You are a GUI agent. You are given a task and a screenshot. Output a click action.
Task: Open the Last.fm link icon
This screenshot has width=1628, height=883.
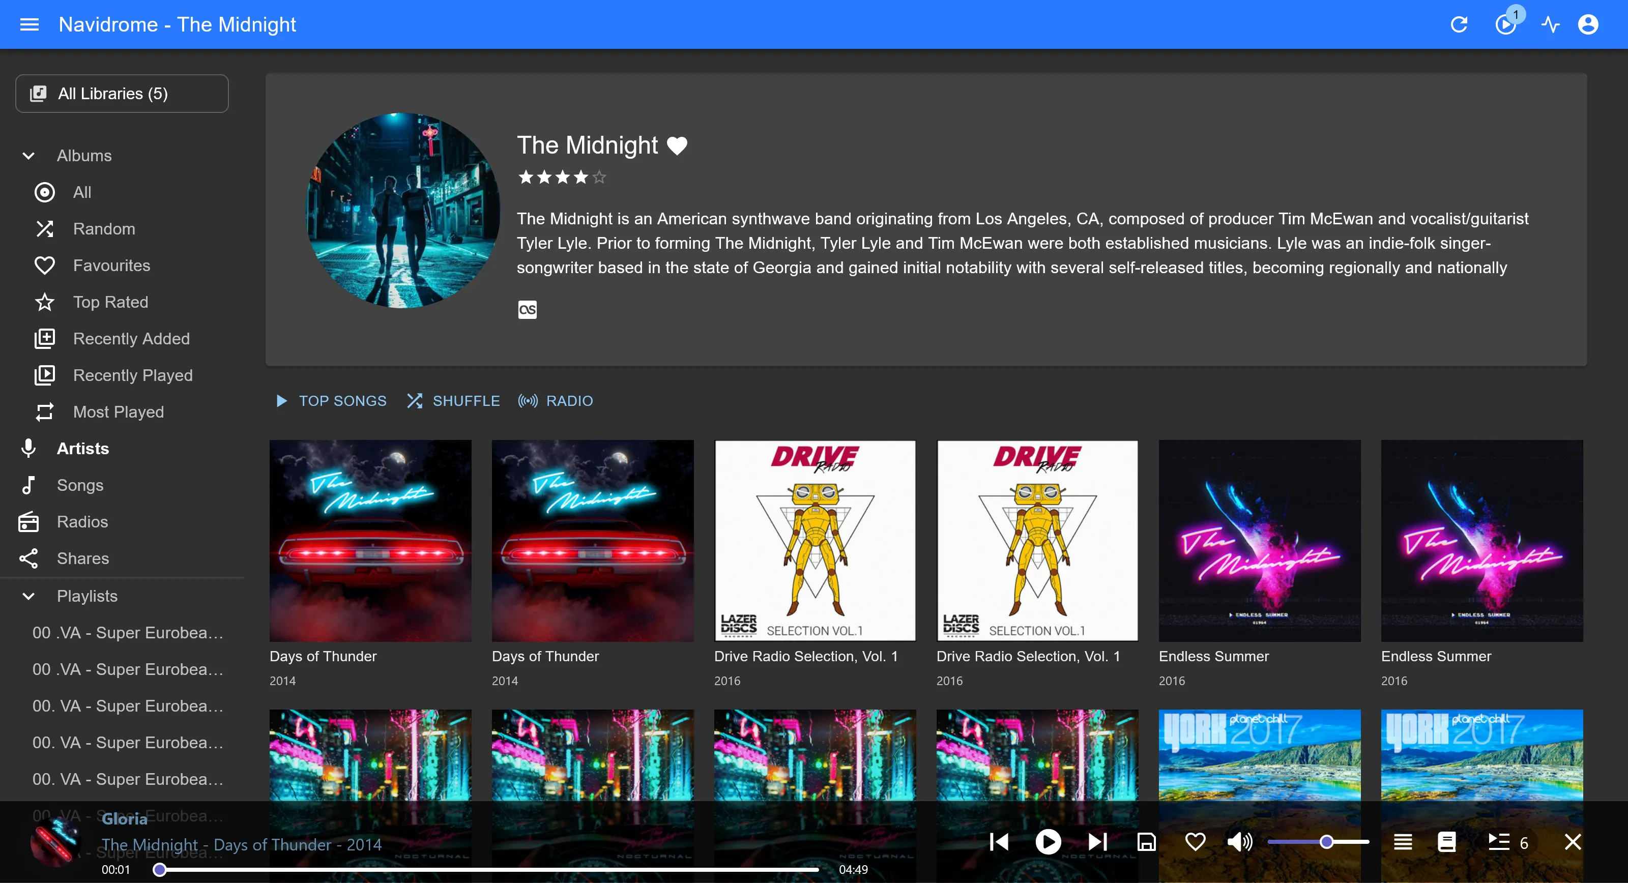click(x=527, y=310)
